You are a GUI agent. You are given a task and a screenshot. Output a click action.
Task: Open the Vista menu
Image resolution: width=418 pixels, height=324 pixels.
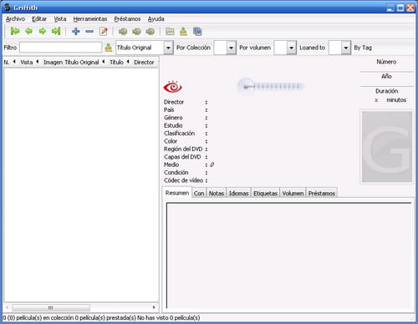click(x=60, y=19)
